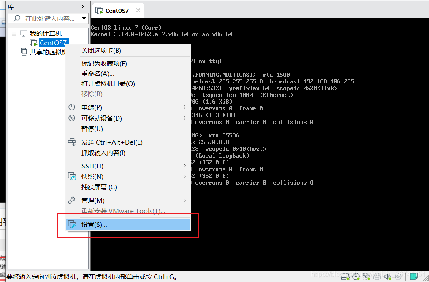Click the power icon beside 电源(P)
429x282 pixels.
(72, 107)
